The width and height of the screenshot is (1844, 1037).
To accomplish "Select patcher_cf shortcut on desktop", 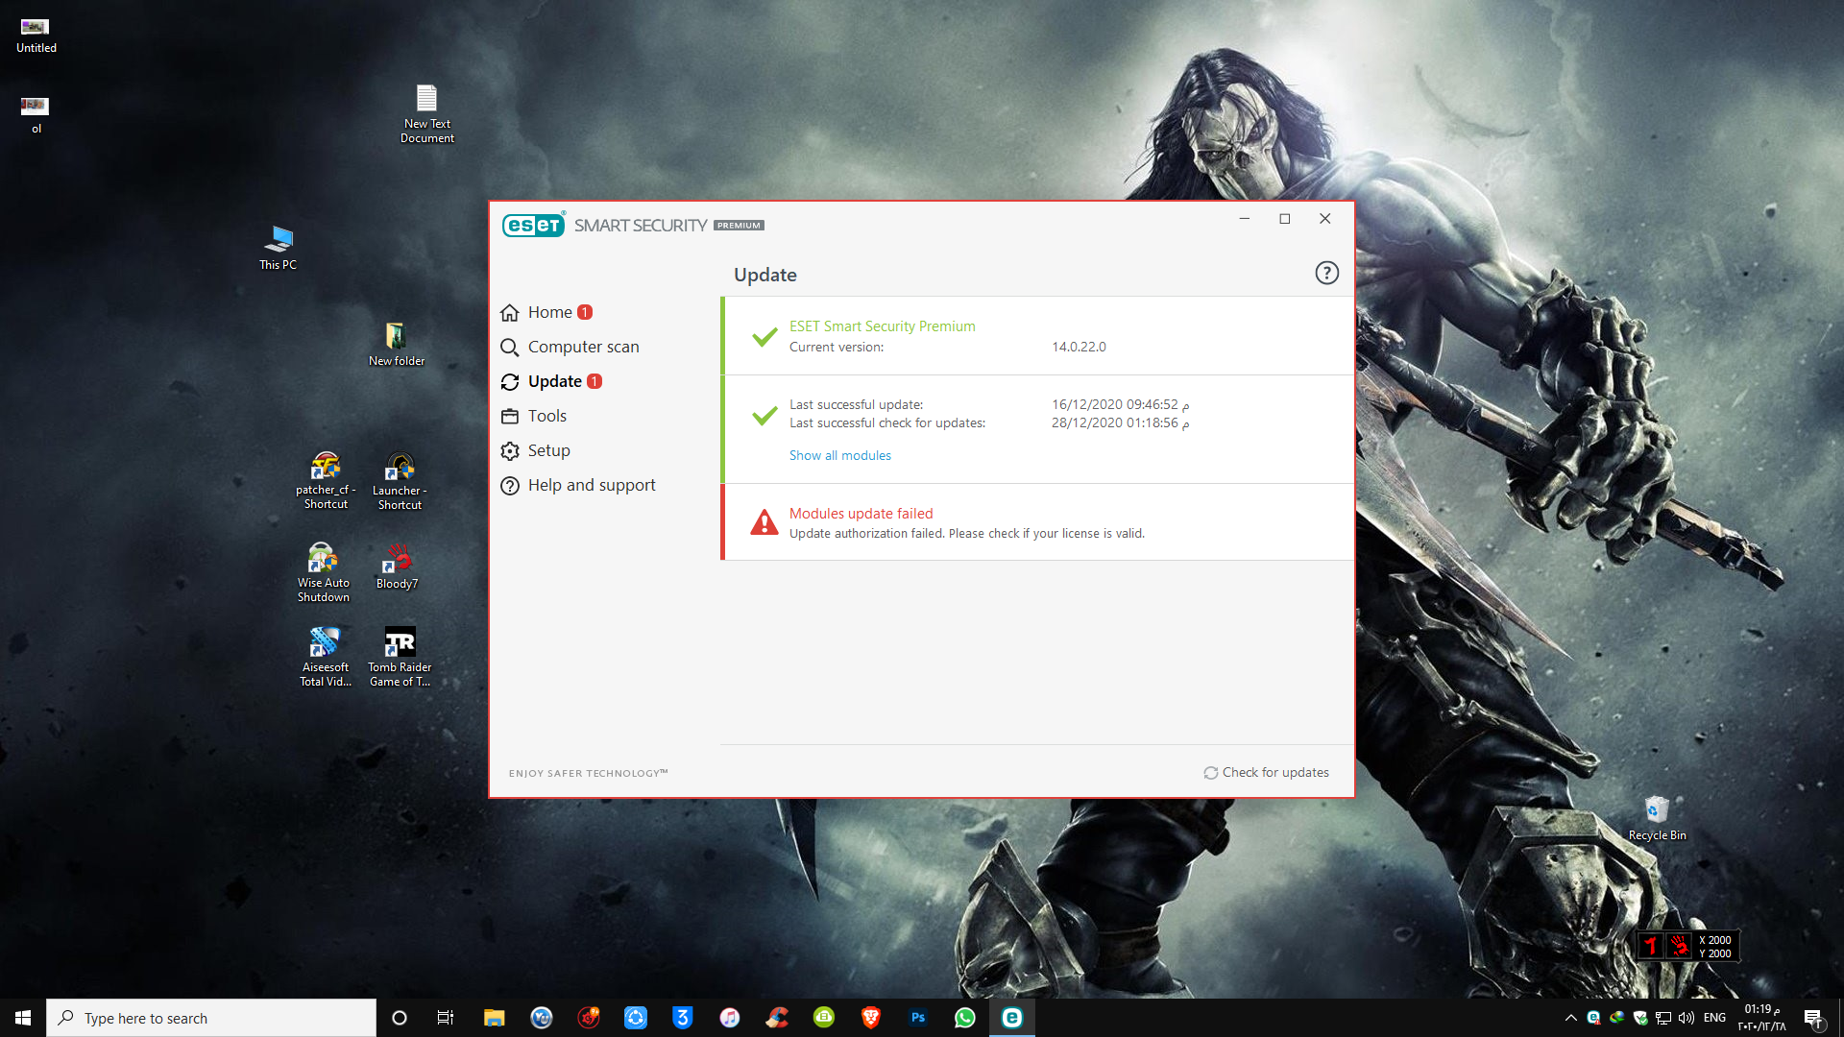I will point(326,480).
